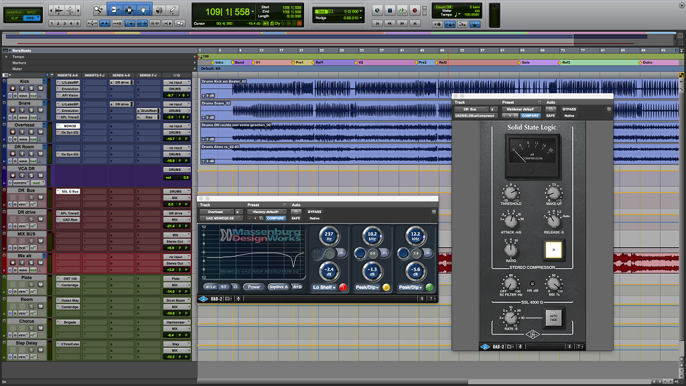Open the main counter format dropdown
The width and height of the screenshot is (686, 386).
point(253,12)
